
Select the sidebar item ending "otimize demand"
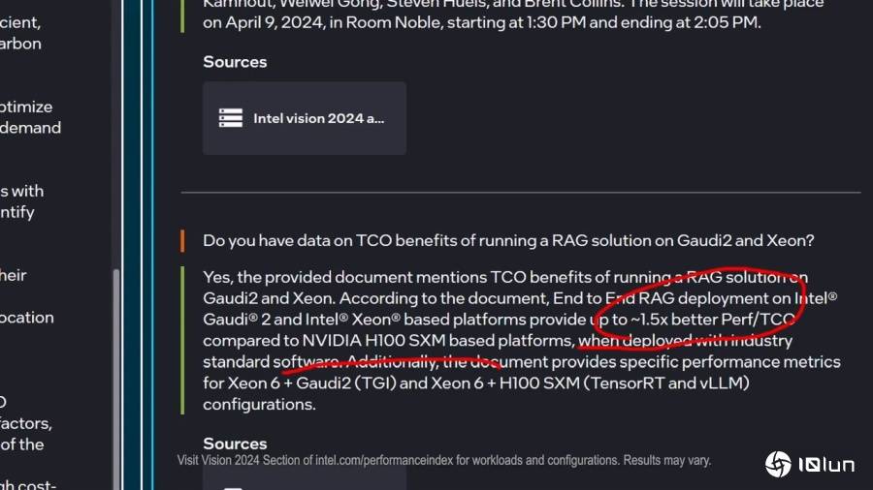[x=31, y=117]
